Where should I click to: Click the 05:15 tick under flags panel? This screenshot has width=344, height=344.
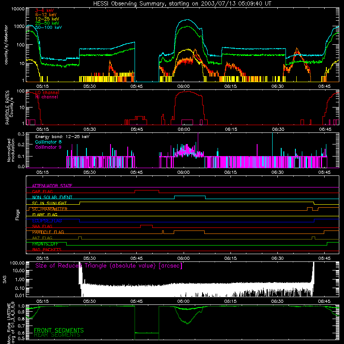(x=43, y=258)
